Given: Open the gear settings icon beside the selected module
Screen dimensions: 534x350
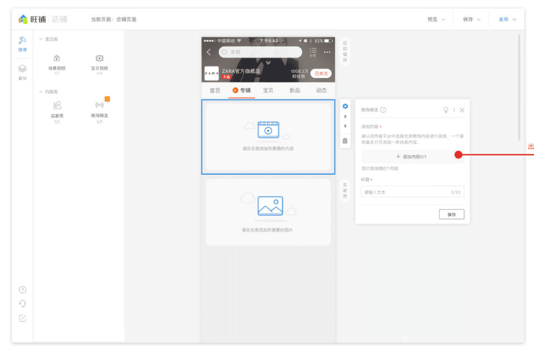Looking at the screenshot, I should point(345,106).
